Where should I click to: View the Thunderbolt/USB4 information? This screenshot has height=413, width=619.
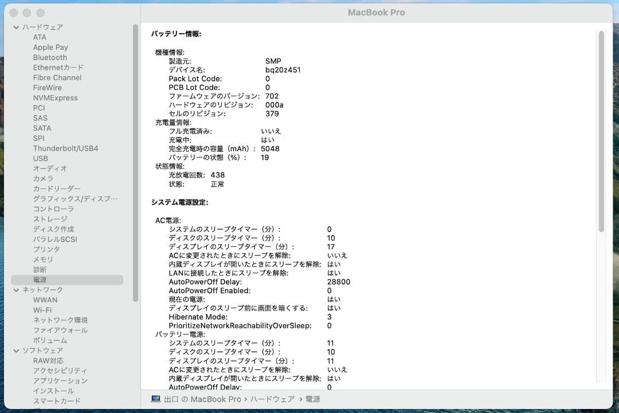tap(67, 148)
